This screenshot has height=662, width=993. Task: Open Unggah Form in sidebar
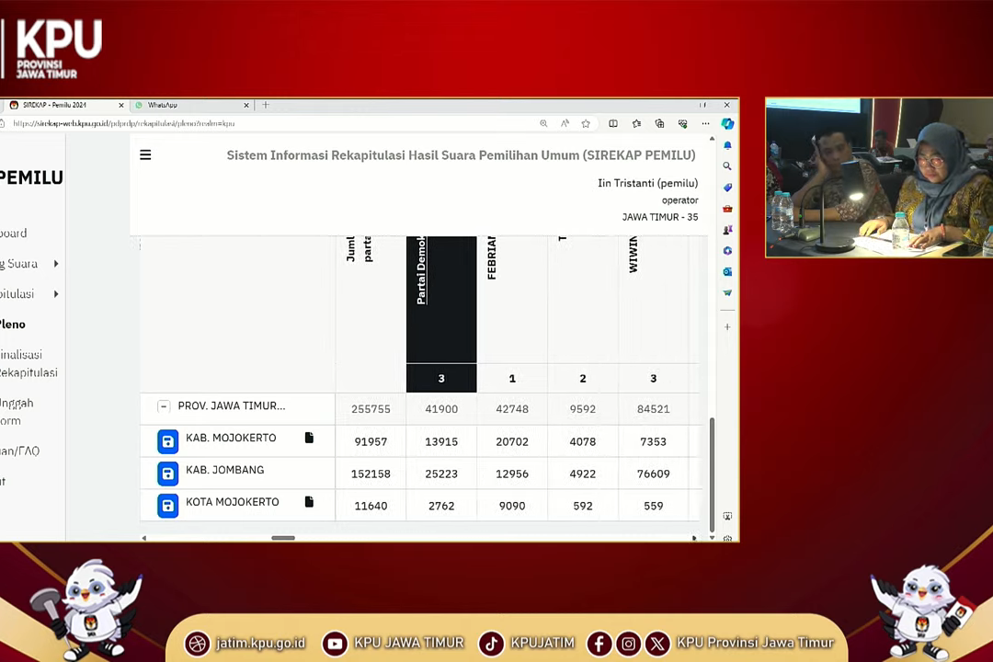[x=17, y=412]
